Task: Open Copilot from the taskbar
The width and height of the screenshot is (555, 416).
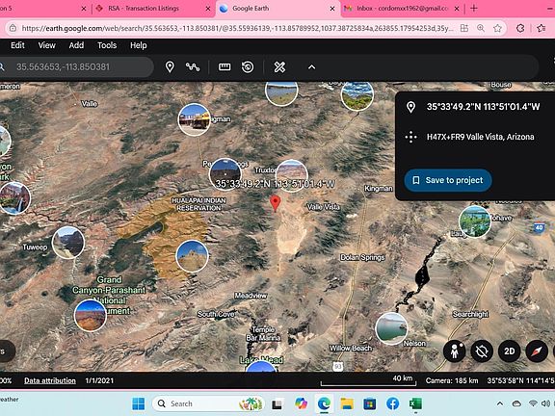Action: (301, 403)
